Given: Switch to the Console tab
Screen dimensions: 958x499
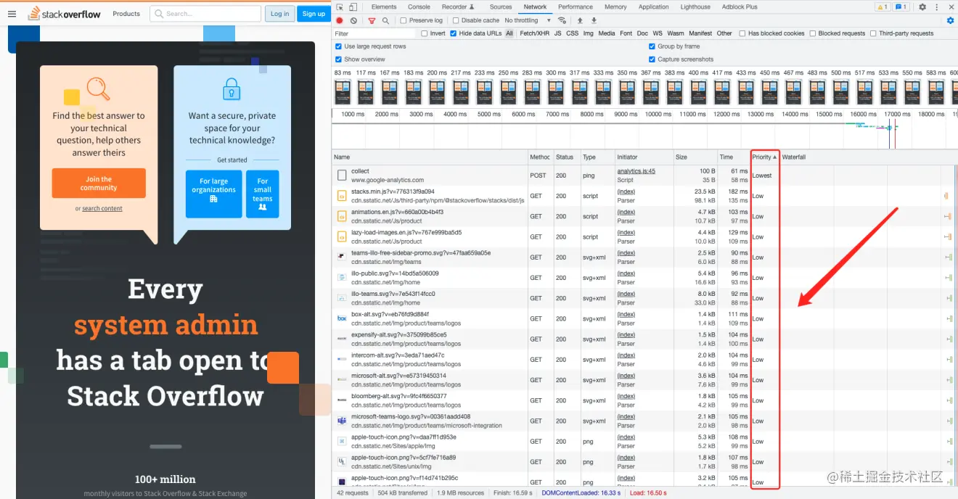Looking at the screenshot, I should (x=419, y=7).
